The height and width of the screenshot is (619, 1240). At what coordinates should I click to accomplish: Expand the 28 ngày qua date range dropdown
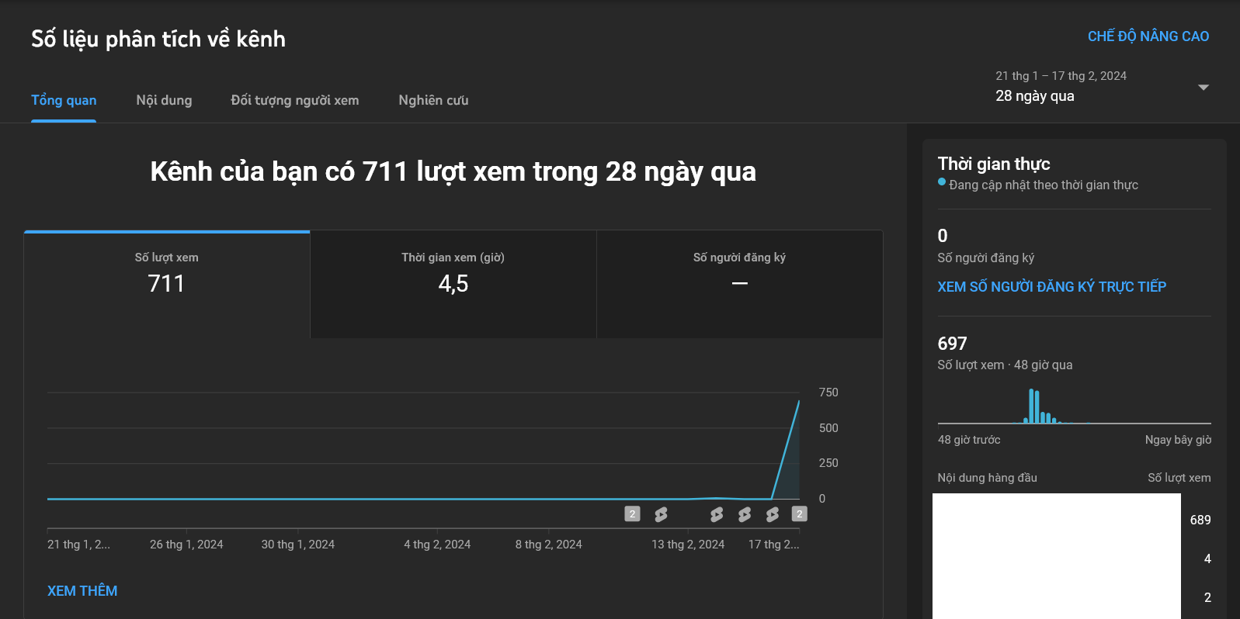click(x=1102, y=87)
